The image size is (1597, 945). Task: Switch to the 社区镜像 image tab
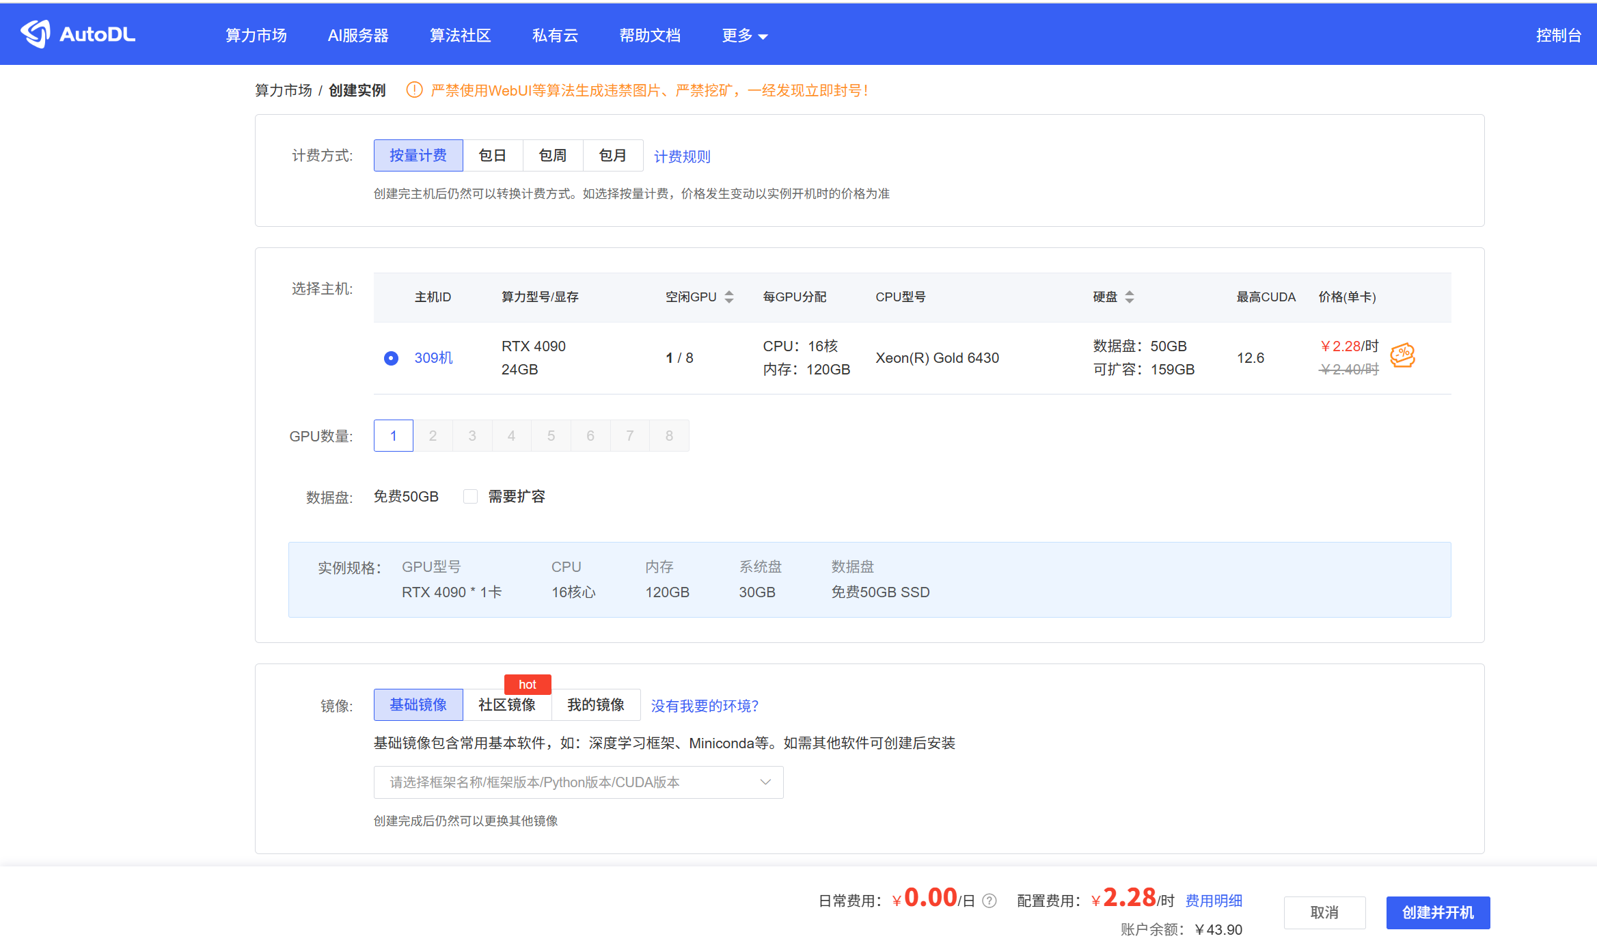click(x=508, y=704)
